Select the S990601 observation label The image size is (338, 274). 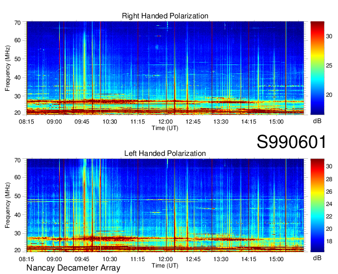pyautogui.click(x=291, y=142)
